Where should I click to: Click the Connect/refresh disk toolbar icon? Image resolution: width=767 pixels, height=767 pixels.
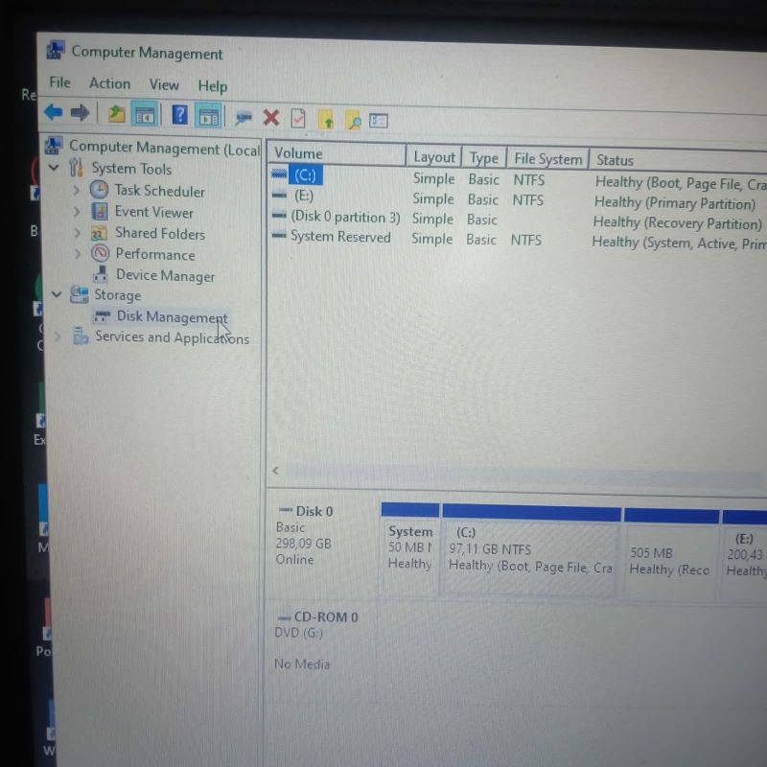point(244,117)
